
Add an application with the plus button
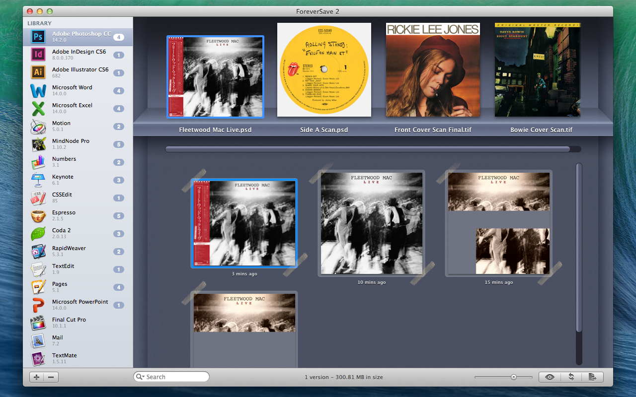(37, 377)
